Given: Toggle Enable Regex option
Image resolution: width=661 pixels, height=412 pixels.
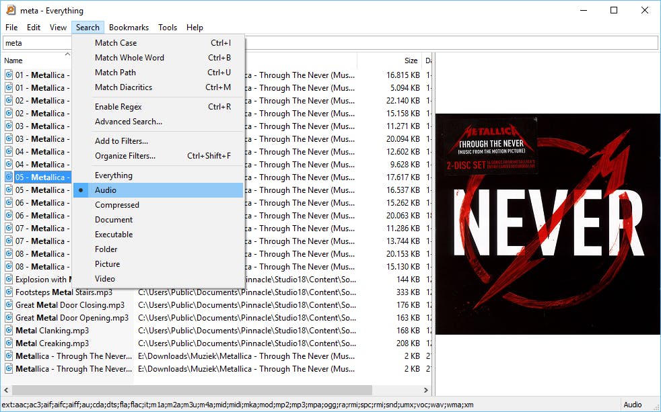Looking at the screenshot, I should tap(158, 107).
